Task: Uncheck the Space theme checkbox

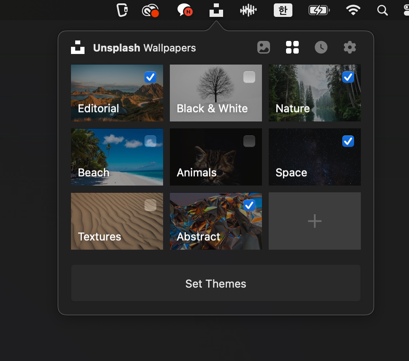Action: [x=348, y=141]
